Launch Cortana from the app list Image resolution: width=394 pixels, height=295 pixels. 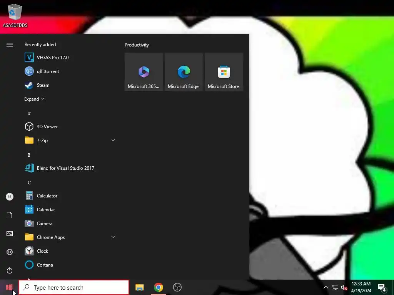tap(70, 265)
